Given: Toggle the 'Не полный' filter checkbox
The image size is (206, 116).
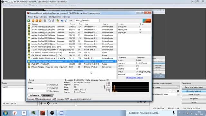Looking at the screenshot, I should coord(48,85).
